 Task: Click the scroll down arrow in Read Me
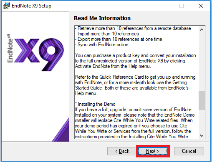pos(202,135)
